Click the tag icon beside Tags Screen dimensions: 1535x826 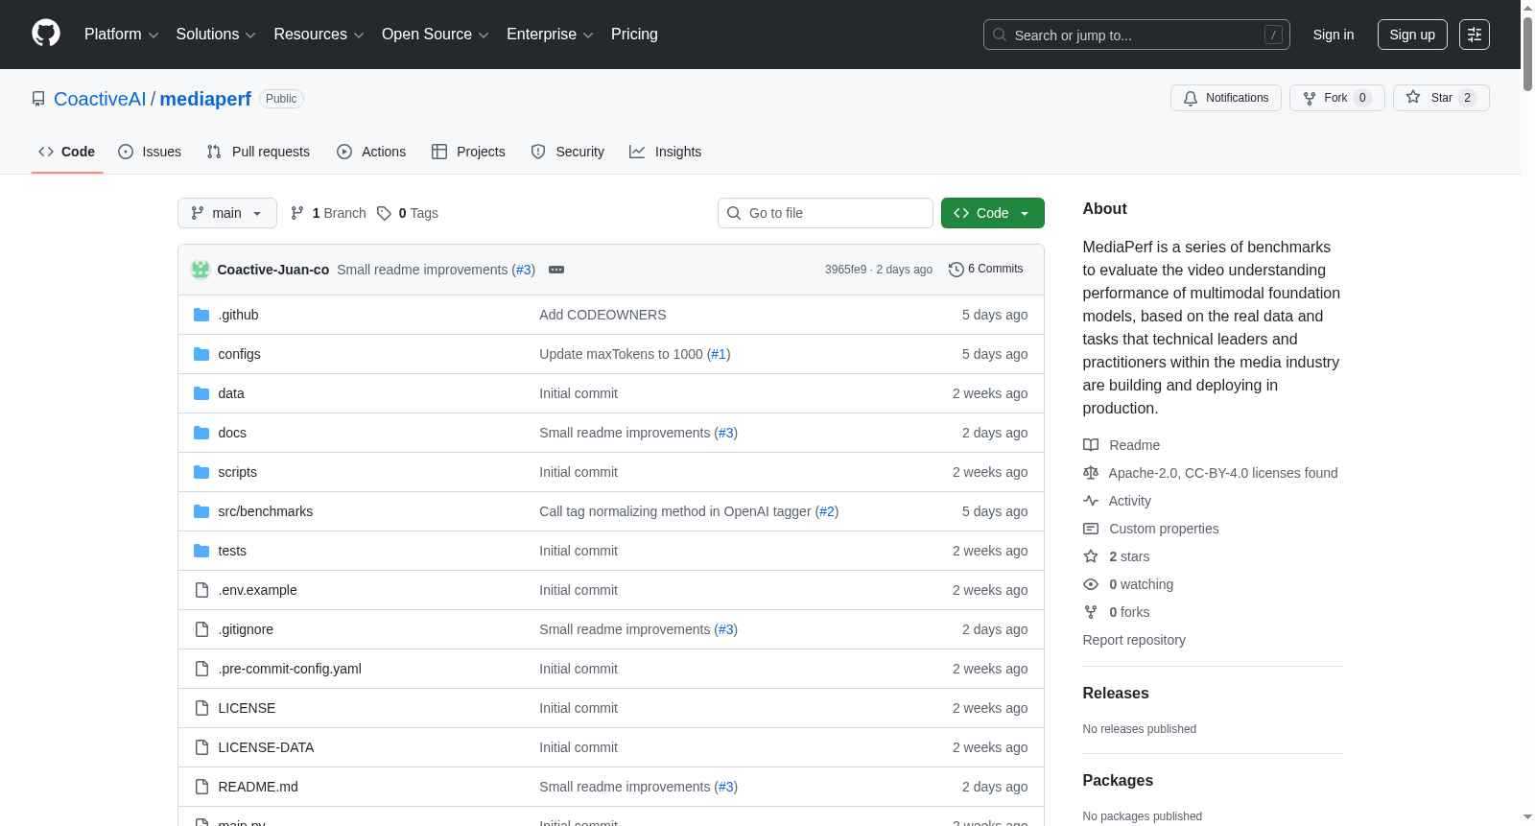tap(384, 213)
